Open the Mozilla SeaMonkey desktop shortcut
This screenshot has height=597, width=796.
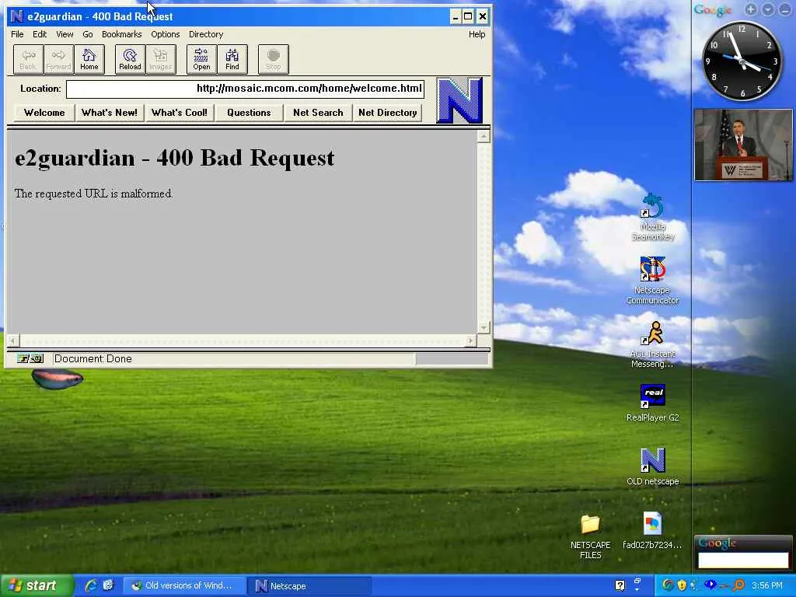pyautogui.click(x=653, y=218)
